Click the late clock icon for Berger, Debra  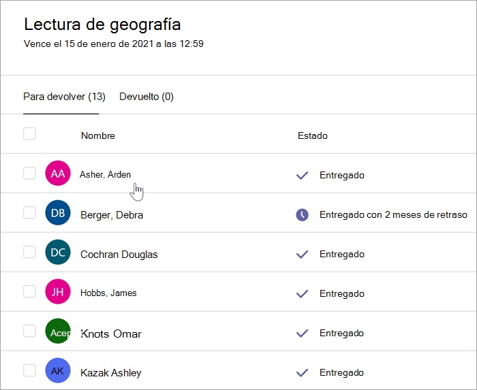[x=302, y=215]
